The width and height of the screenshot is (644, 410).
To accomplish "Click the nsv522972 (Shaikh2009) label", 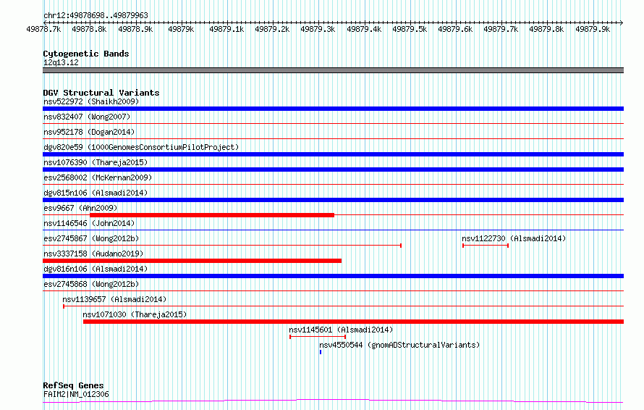I will tap(91, 101).
